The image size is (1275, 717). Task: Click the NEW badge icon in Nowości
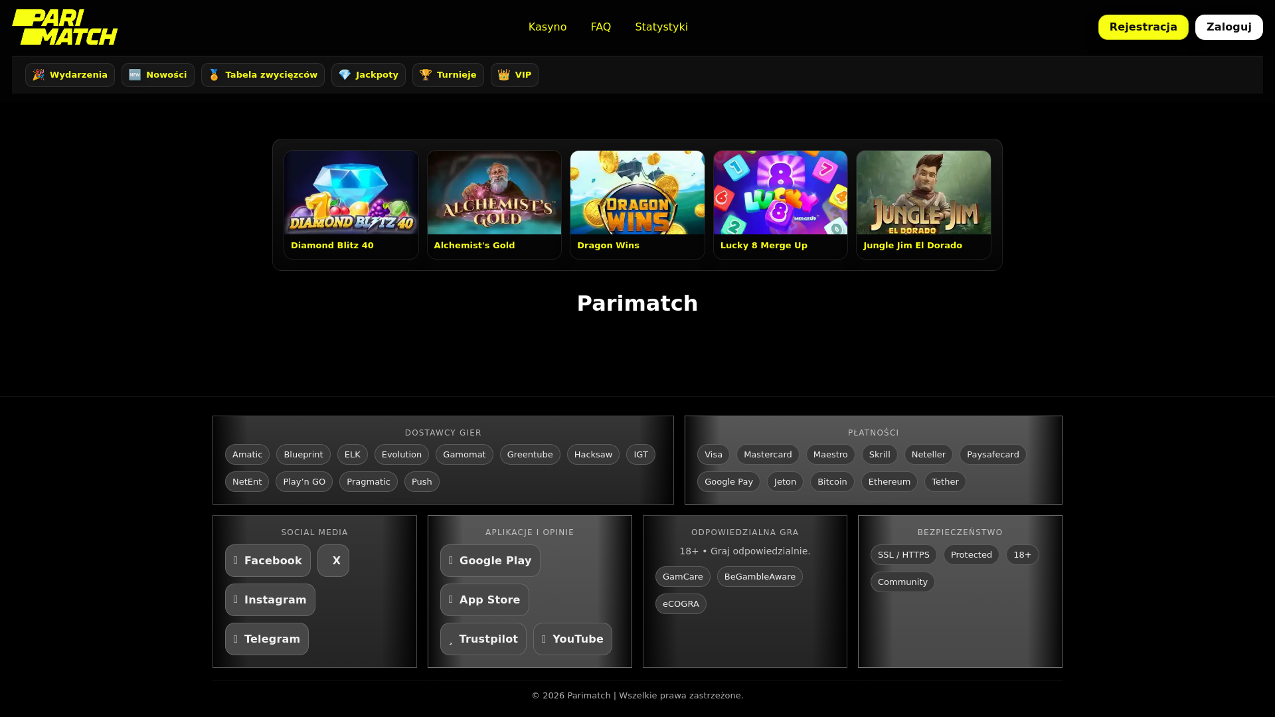pyautogui.click(x=135, y=75)
